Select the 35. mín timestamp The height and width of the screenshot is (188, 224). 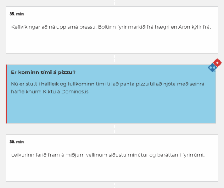coord(16,14)
